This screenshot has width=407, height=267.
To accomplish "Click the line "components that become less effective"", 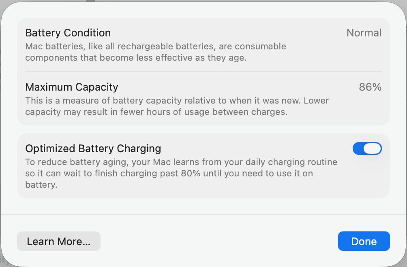I will tap(135, 57).
